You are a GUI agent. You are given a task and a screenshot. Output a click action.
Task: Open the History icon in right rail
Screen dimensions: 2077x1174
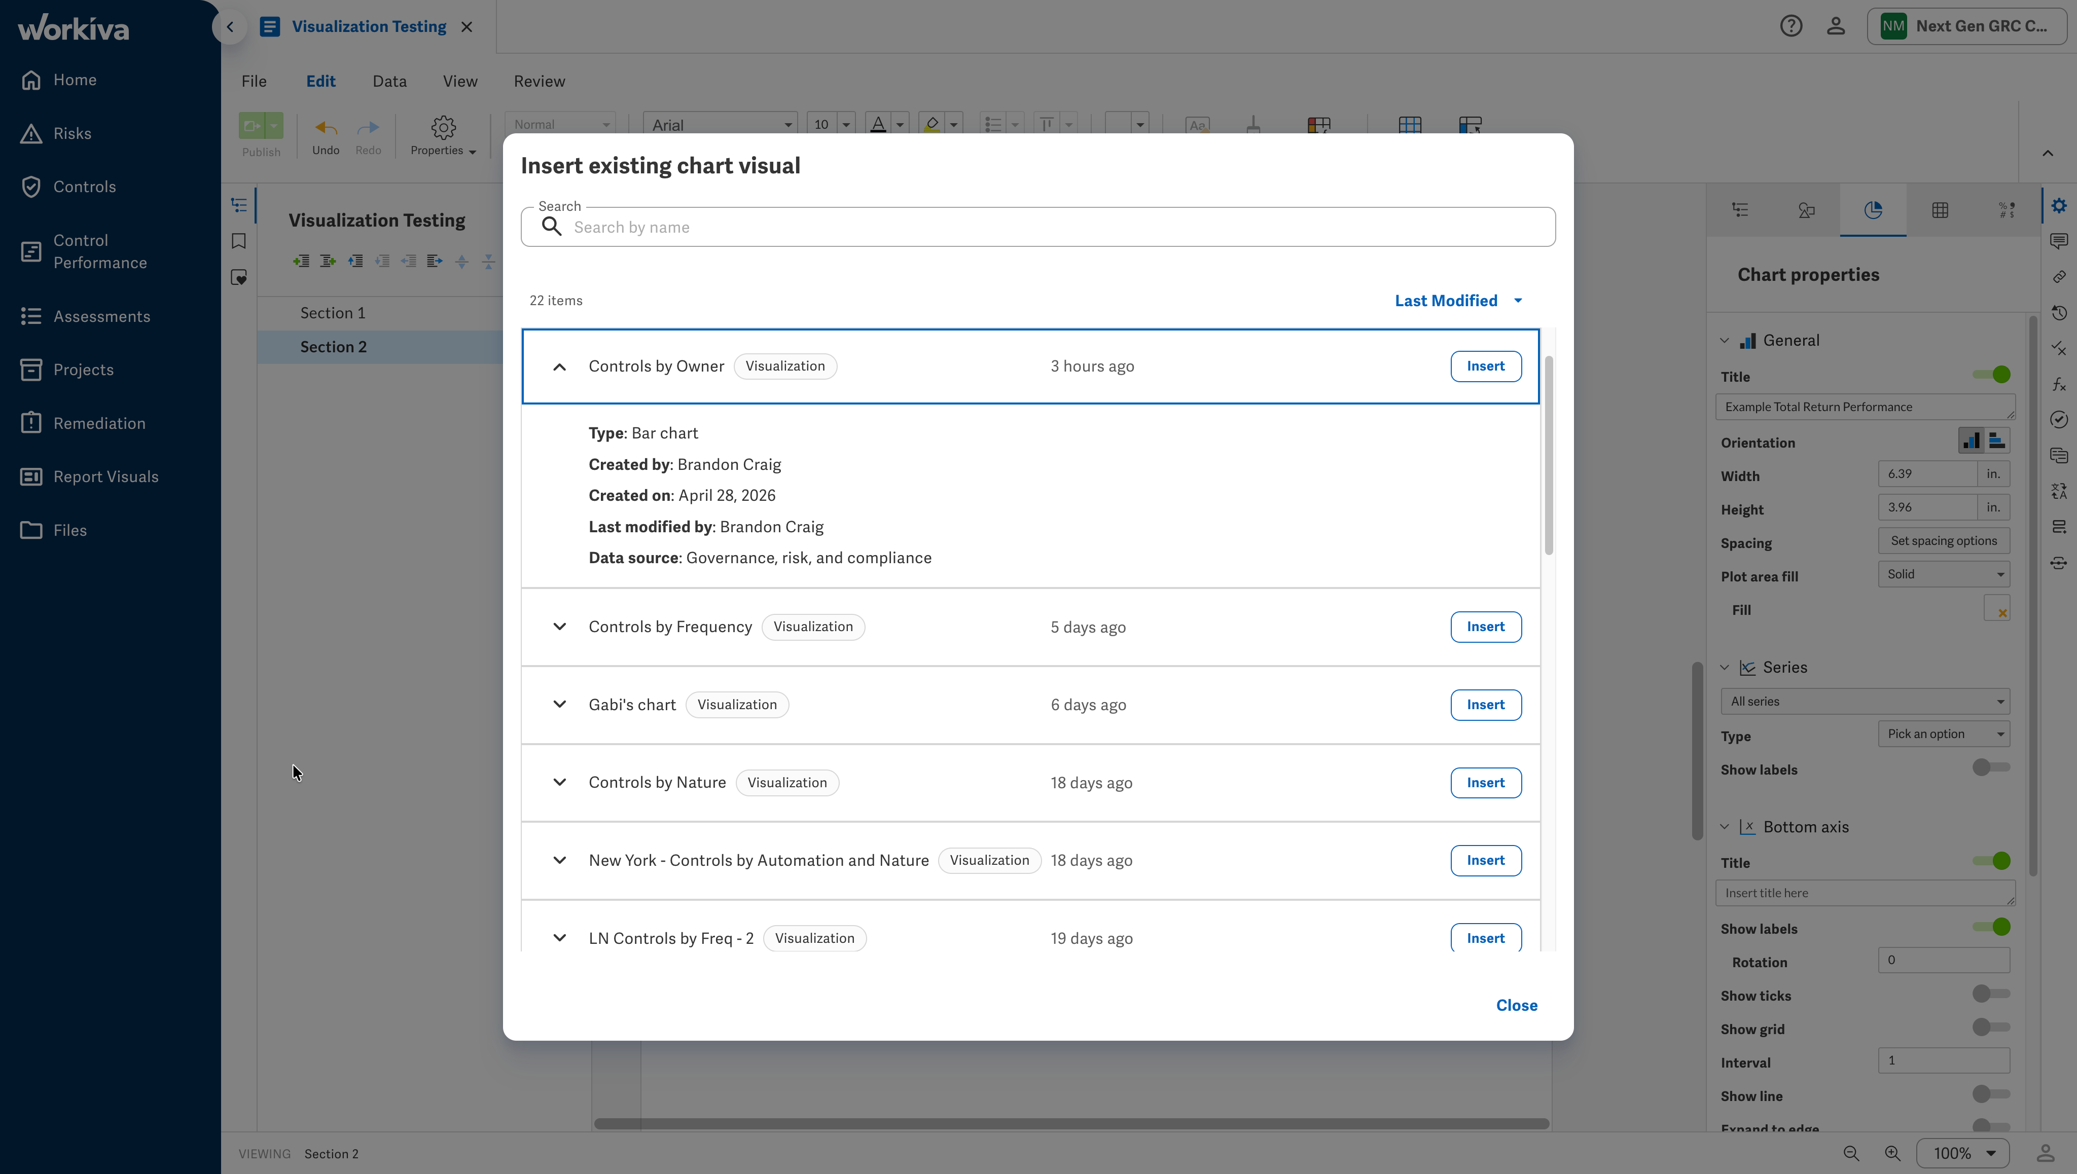pos(2059,313)
